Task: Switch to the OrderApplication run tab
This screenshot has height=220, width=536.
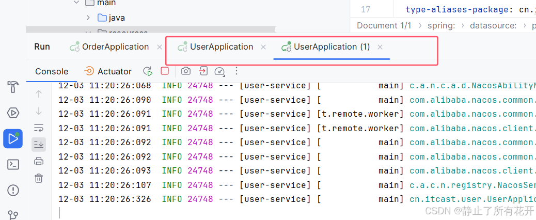Action: [x=109, y=47]
